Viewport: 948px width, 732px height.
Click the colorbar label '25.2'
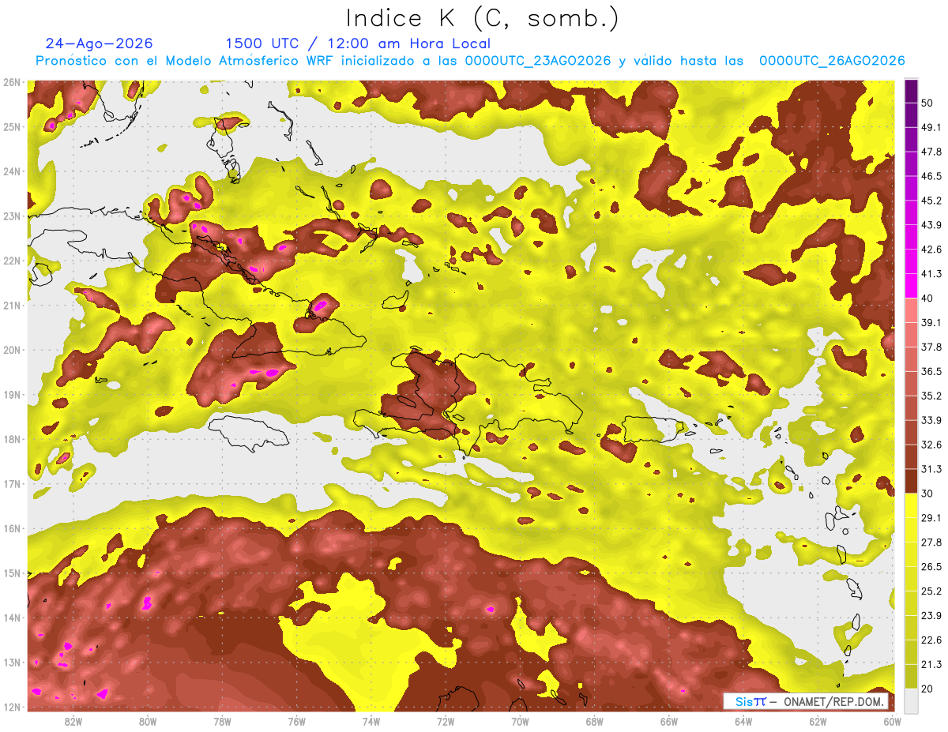[931, 591]
